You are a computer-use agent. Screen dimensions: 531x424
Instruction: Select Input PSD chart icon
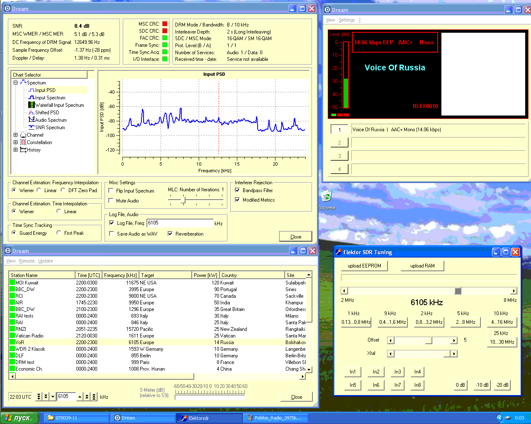[31, 90]
